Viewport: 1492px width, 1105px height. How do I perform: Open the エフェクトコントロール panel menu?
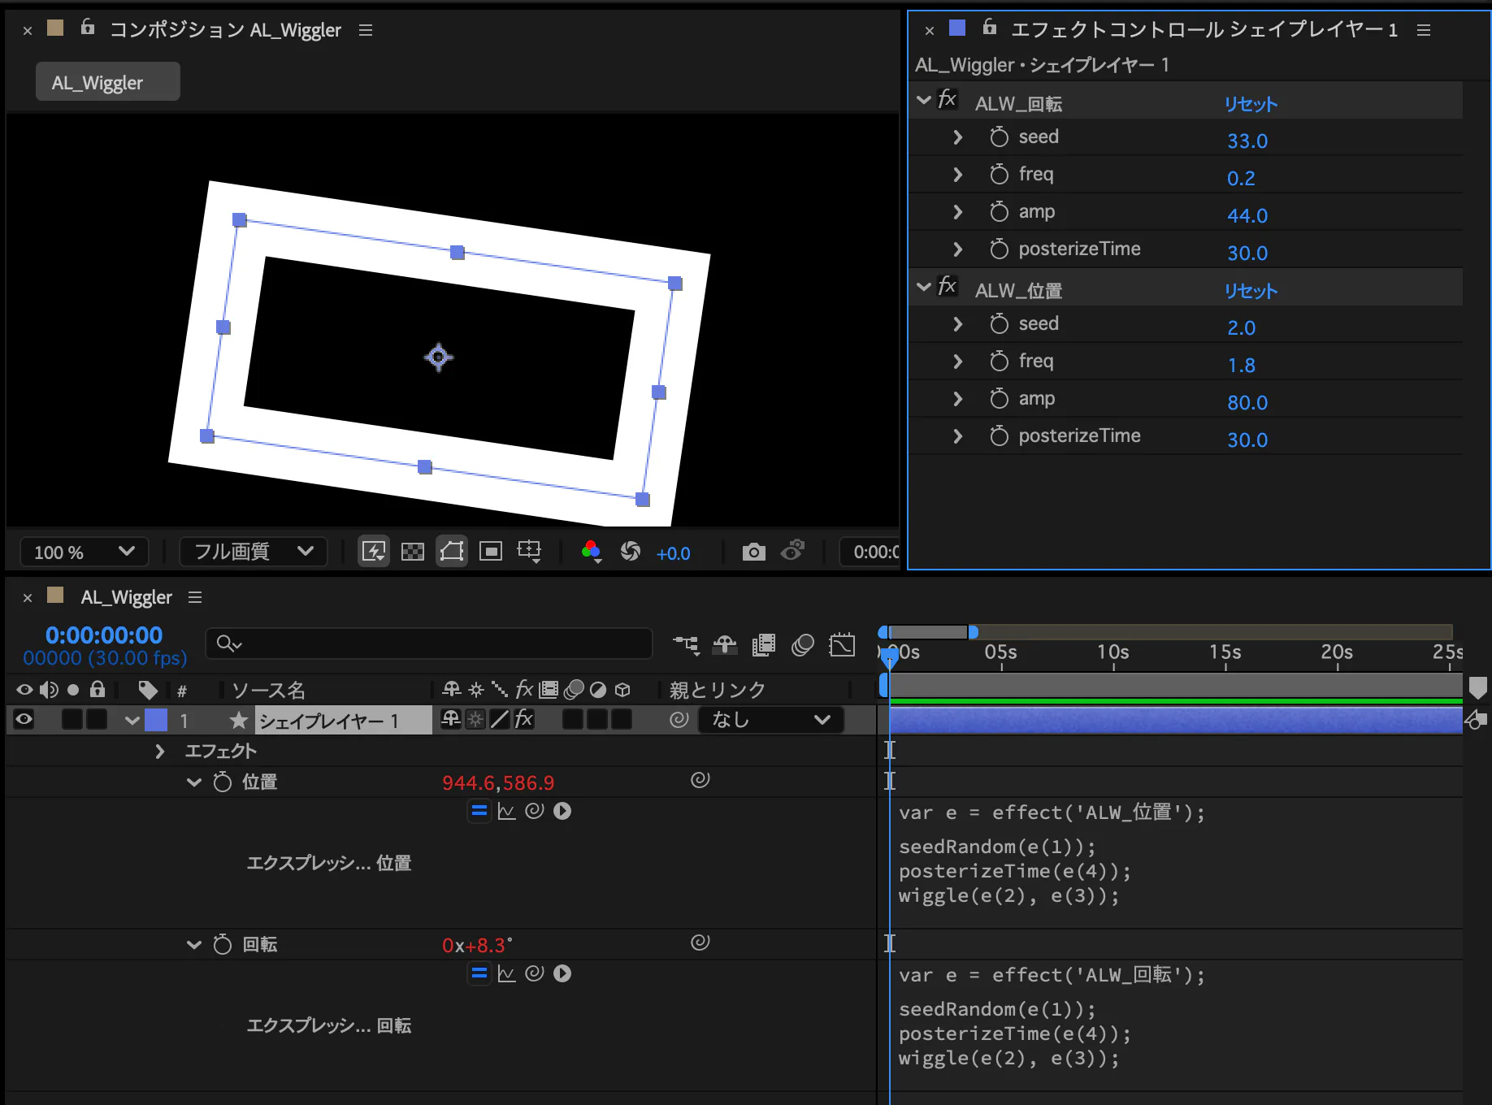(x=1423, y=30)
